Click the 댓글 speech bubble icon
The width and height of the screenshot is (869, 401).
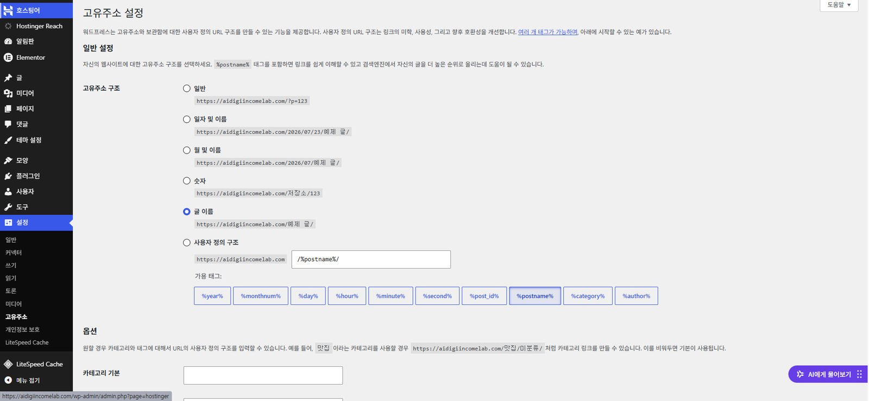pos(8,124)
